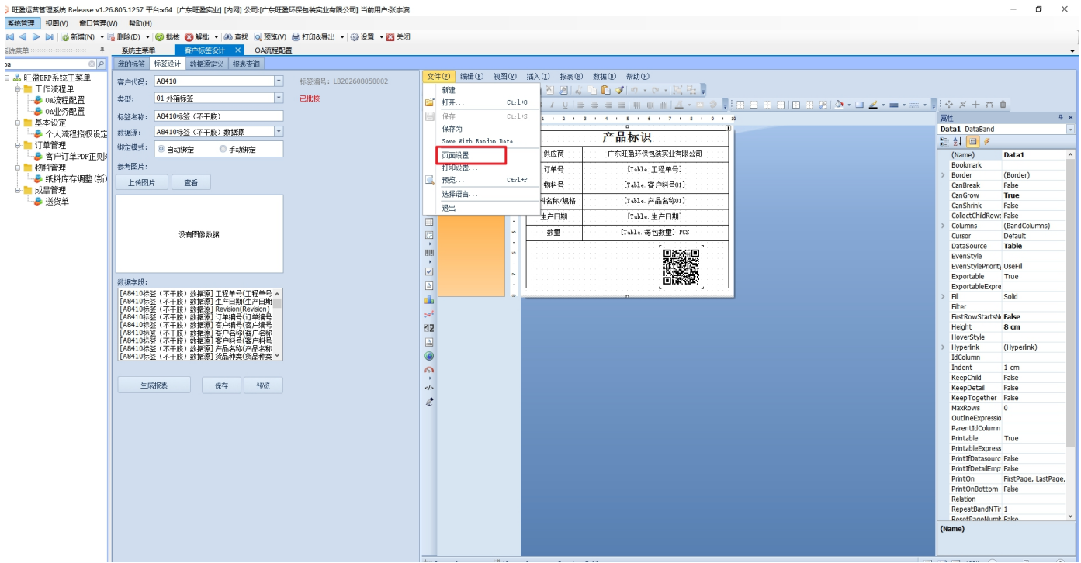This screenshot has width=1081, height=563.
Task: Show categorized view in properties panel
Action: click(x=944, y=141)
